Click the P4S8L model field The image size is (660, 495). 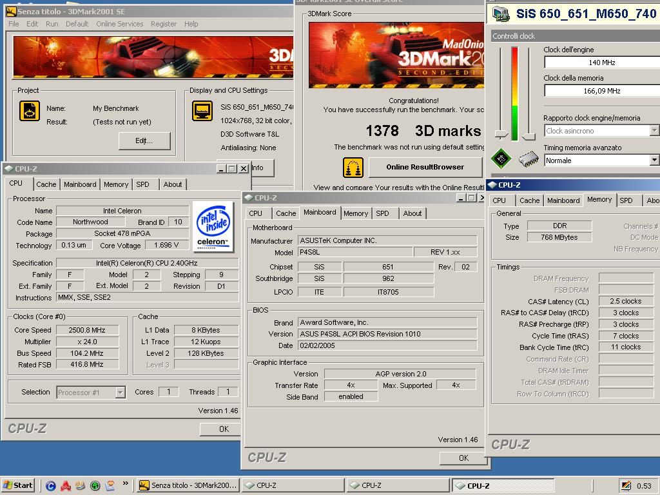point(355,252)
